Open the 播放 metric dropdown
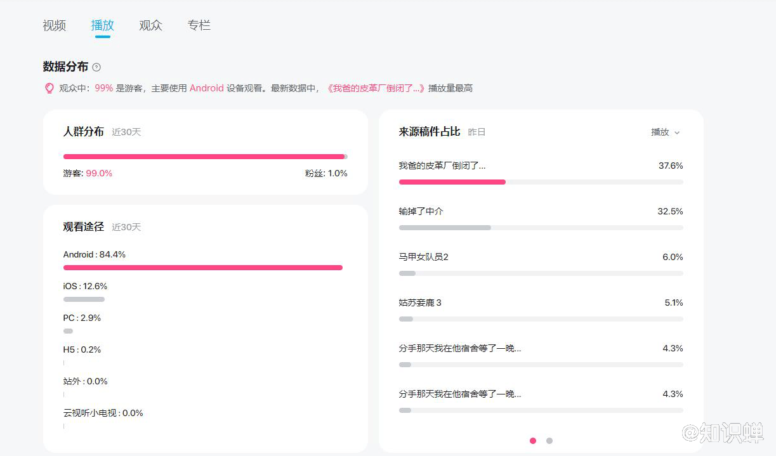 665,132
